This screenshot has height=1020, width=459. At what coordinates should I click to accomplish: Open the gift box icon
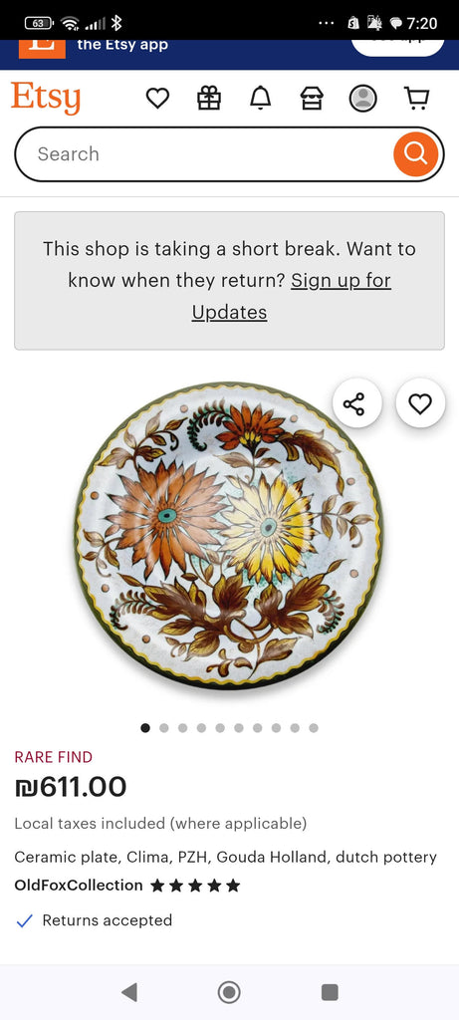click(x=209, y=99)
